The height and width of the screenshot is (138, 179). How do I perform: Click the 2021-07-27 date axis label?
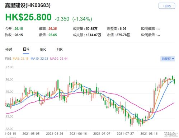[x=125, y=134]
